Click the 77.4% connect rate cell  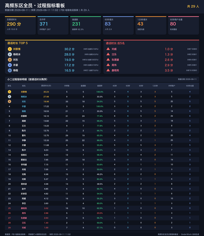coord(100,116)
